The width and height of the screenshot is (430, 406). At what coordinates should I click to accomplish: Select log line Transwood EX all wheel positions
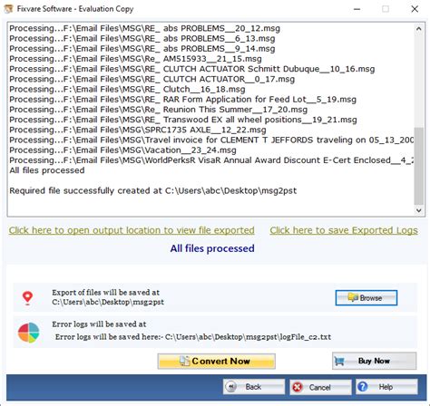183,120
